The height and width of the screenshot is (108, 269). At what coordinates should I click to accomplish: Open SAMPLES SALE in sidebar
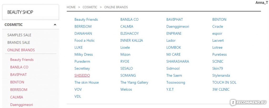[x=19, y=35]
